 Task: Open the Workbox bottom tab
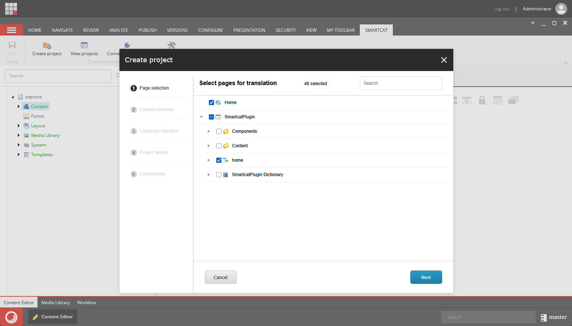[x=86, y=303]
